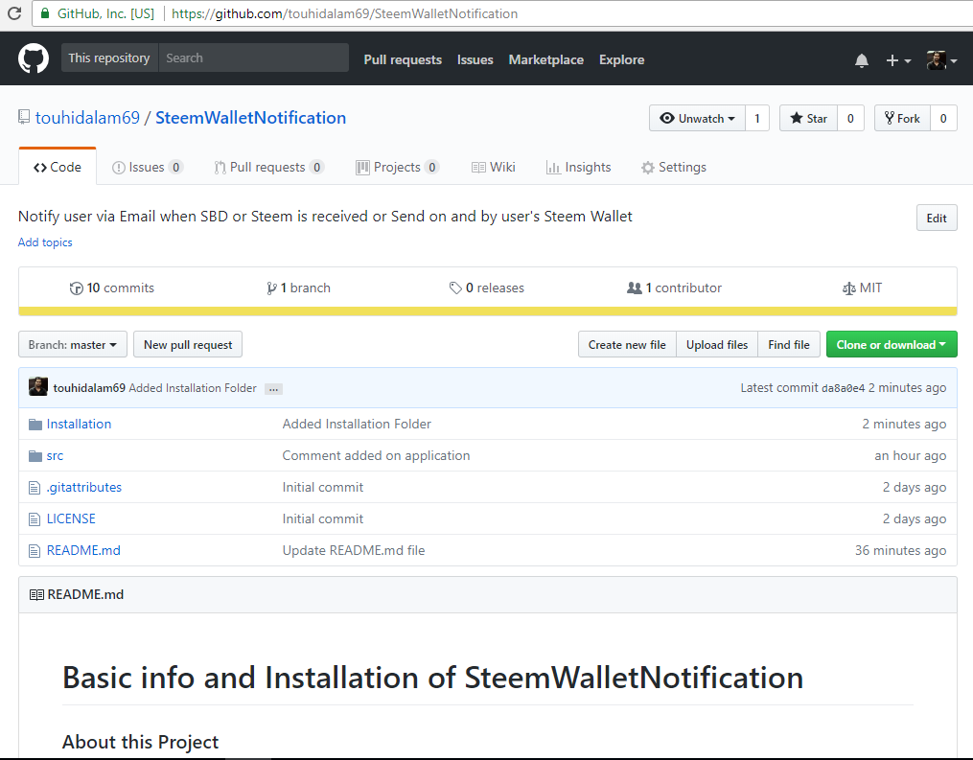Screen dimensions: 973x760
Task: Open 'Comment added on application' commit message
Action: coord(376,455)
